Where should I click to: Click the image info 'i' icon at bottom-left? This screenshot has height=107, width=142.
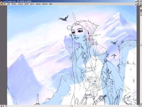4,106
